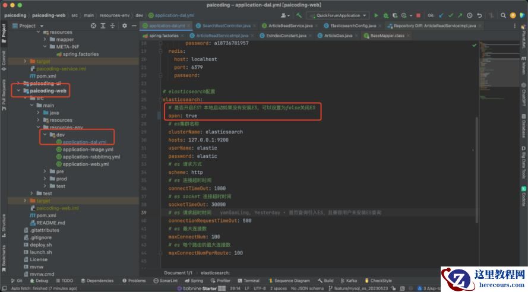Viewport: 528px width, 292px height.
Task: Open Search Everywhere magnifier icon
Action: click(502, 15)
